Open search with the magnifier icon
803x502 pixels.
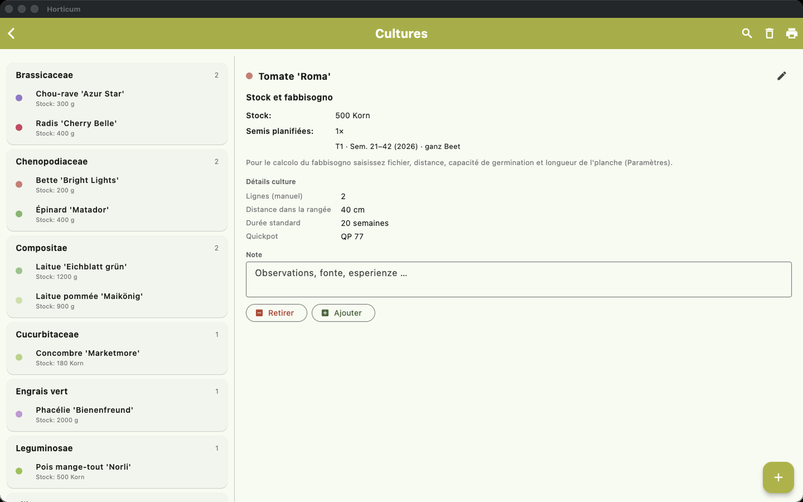(x=747, y=33)
